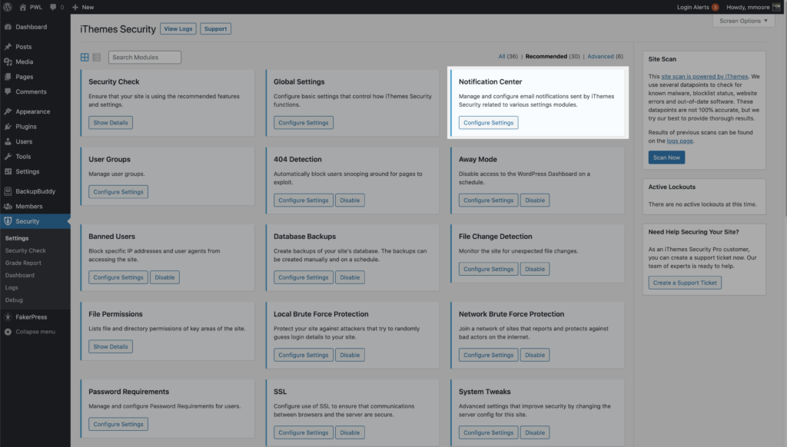Switch to list view of modules
Image resolution: width=787 pixels, height=447 pixels.
[97, 57]
